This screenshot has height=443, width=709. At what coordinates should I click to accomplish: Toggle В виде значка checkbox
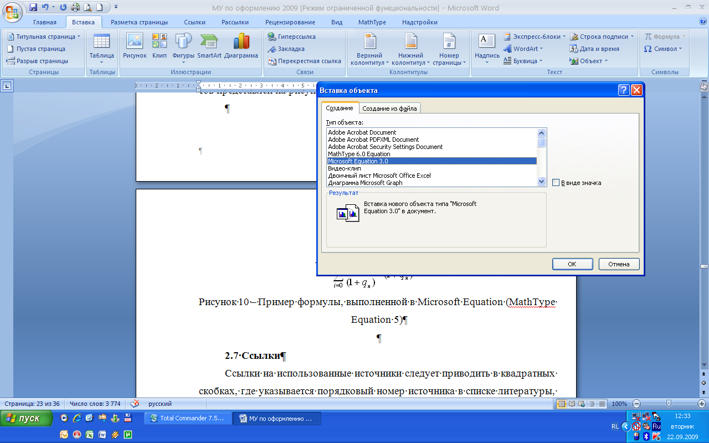[556, 182]
